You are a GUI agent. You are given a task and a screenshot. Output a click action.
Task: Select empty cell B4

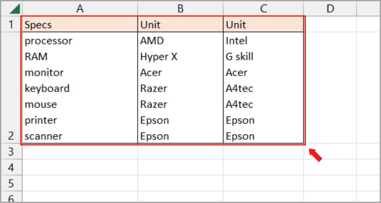coord(180,167)
